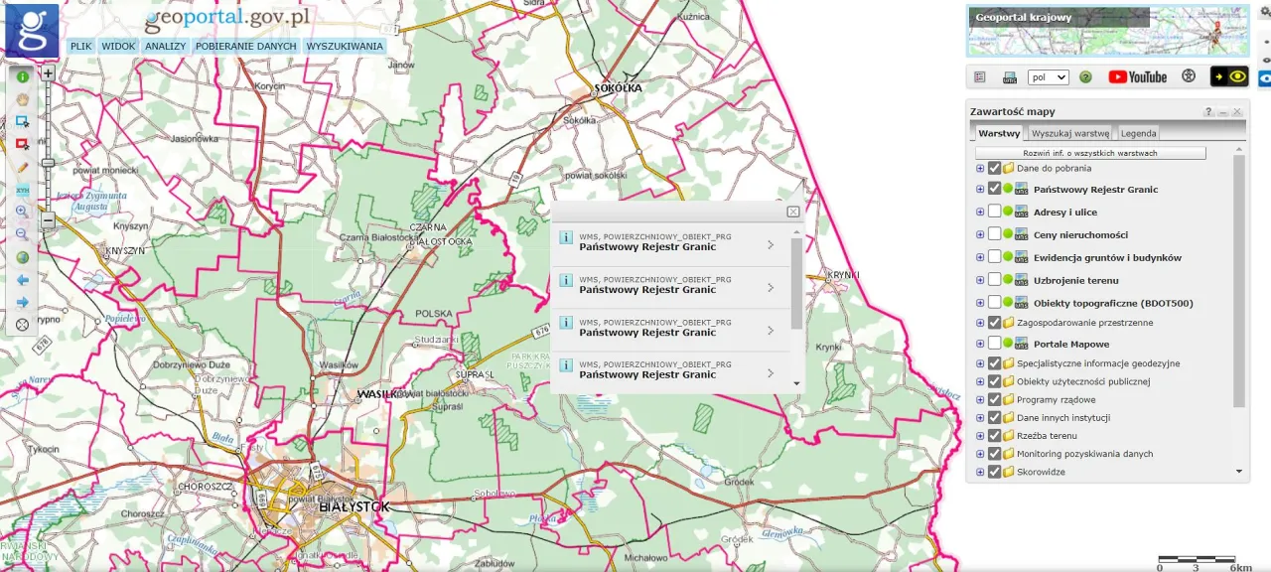
Task: Enable the Portale Mapowe layer
Action: tap(994, 344)
